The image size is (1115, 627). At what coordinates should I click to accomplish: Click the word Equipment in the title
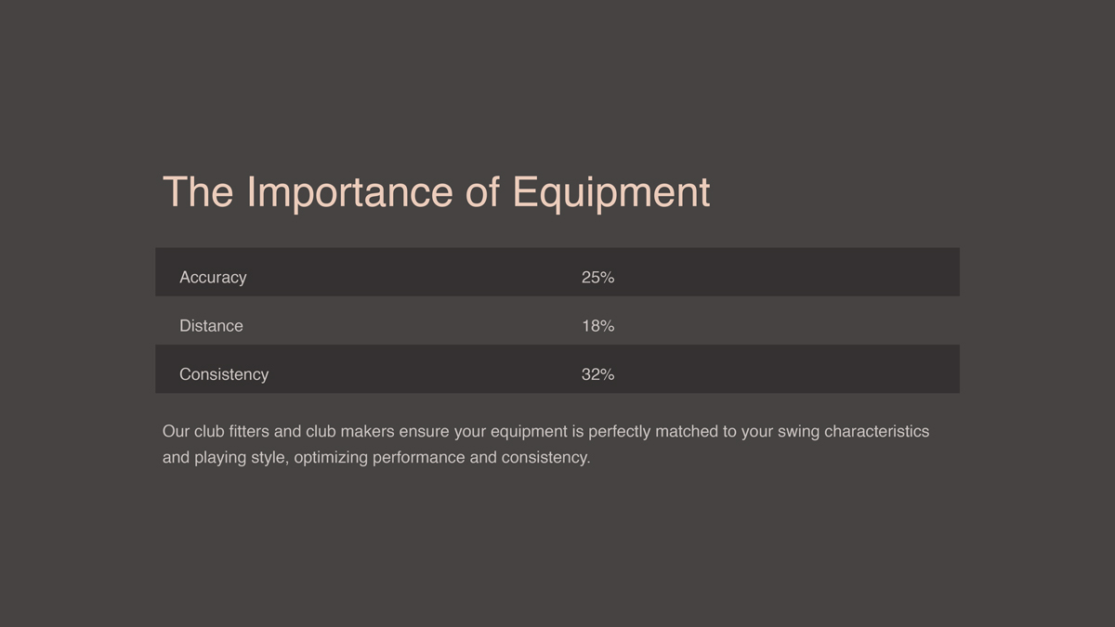point(611,193)
